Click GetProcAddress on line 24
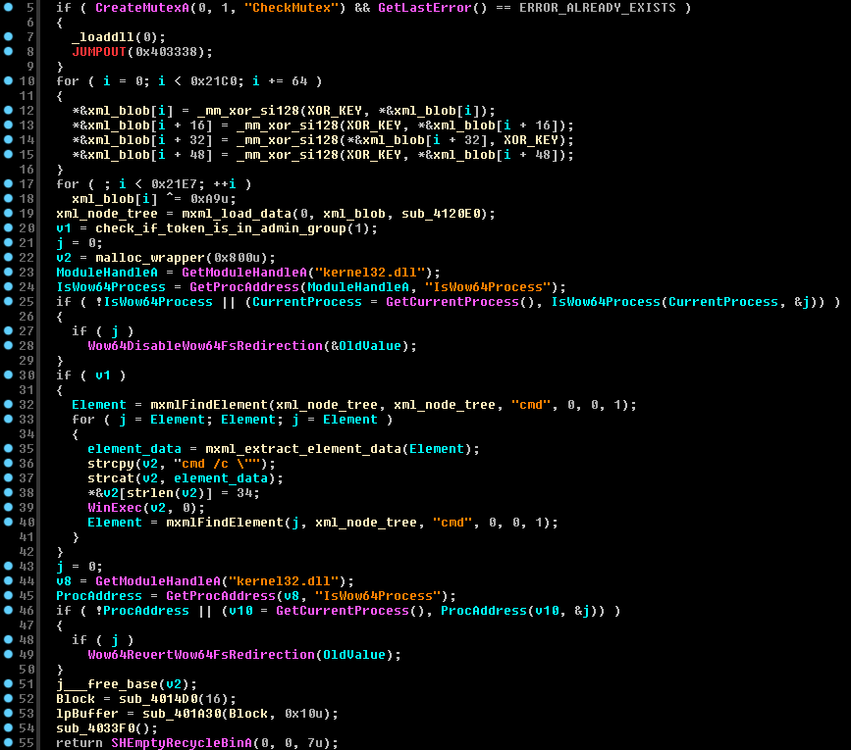 (244, 286)
